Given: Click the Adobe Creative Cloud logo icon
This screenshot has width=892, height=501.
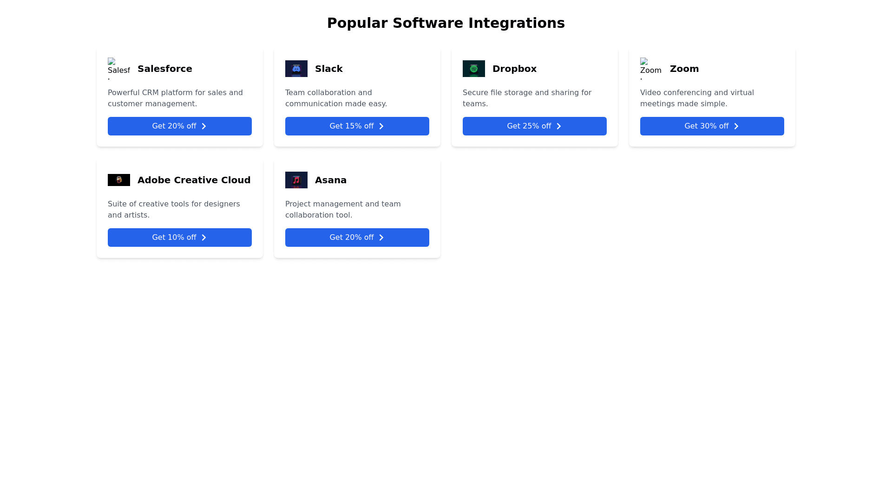Looking at the screenshot, I should point(118,180).
